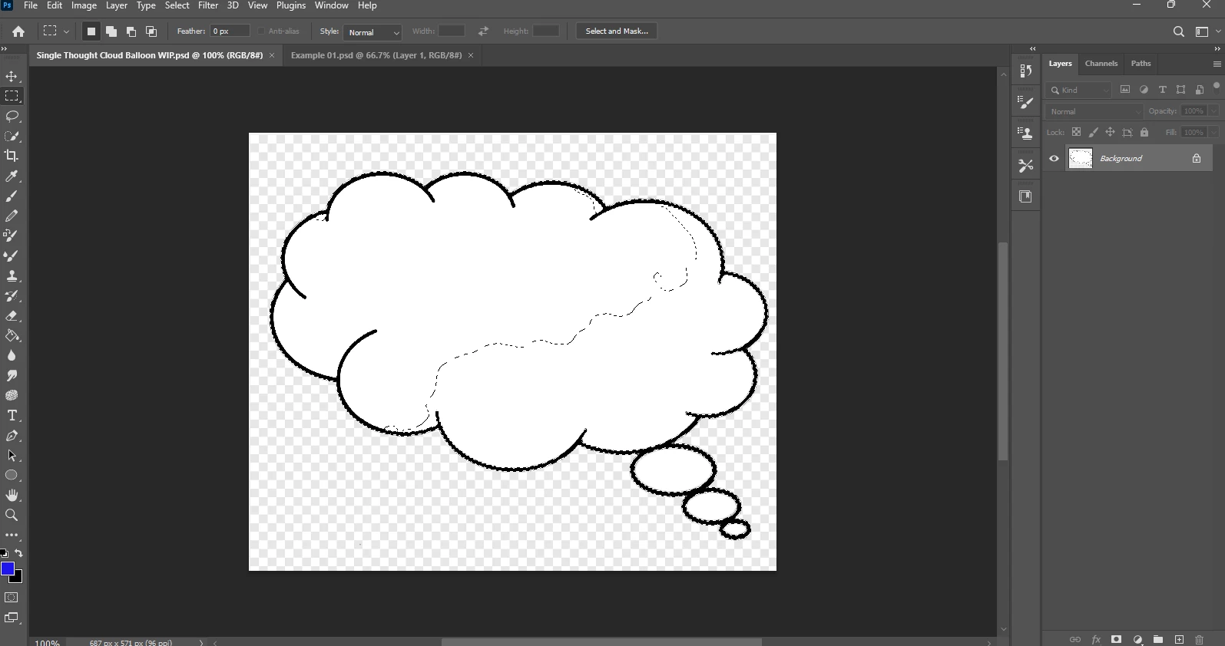Switch to Example 01.psd document tab
The height and width of the screenshot is (646, 1225).
376,55
